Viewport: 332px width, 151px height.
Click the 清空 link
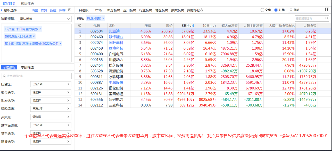[x=35, y=10]
